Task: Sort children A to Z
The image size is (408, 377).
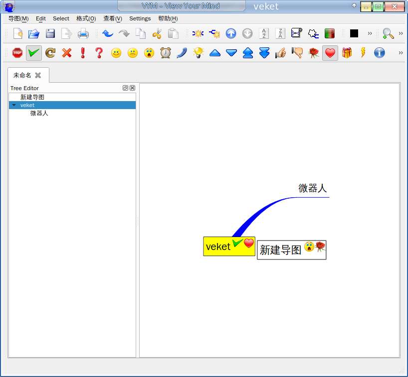Action: coord(264,33)
